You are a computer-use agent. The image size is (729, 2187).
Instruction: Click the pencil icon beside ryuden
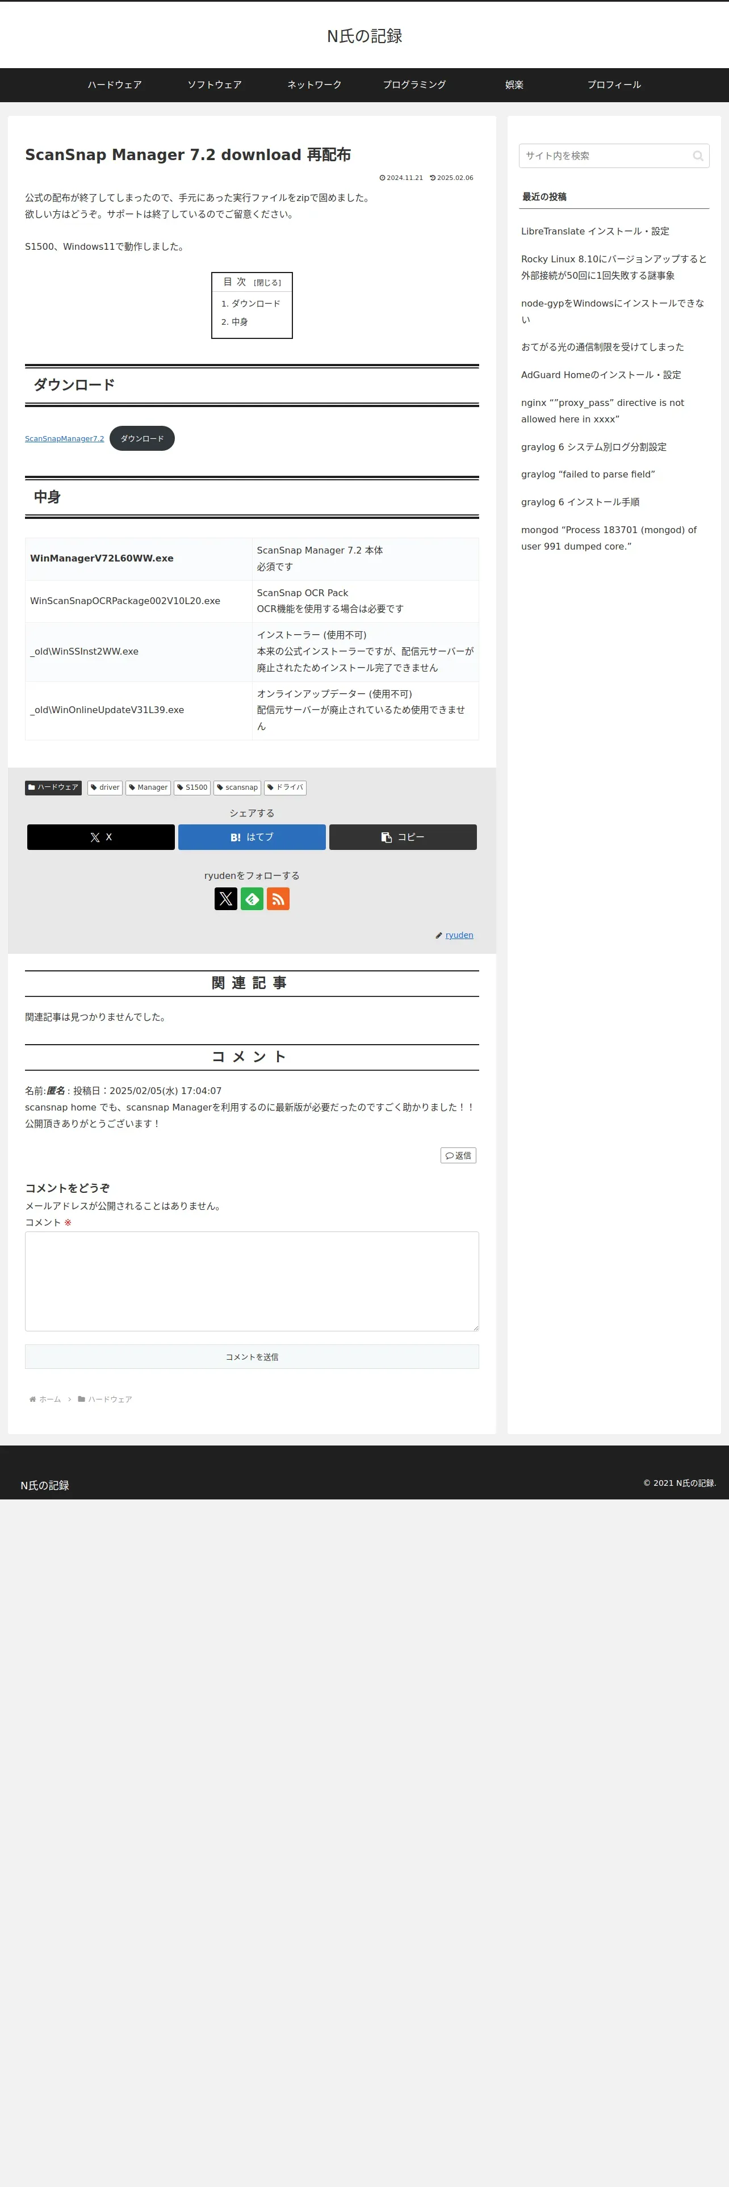[x=439, y=936]
